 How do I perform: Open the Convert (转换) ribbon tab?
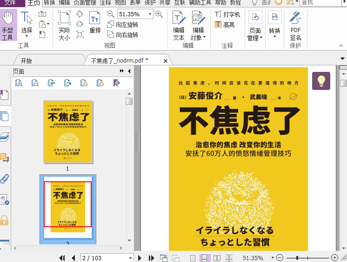click(49, 3)
